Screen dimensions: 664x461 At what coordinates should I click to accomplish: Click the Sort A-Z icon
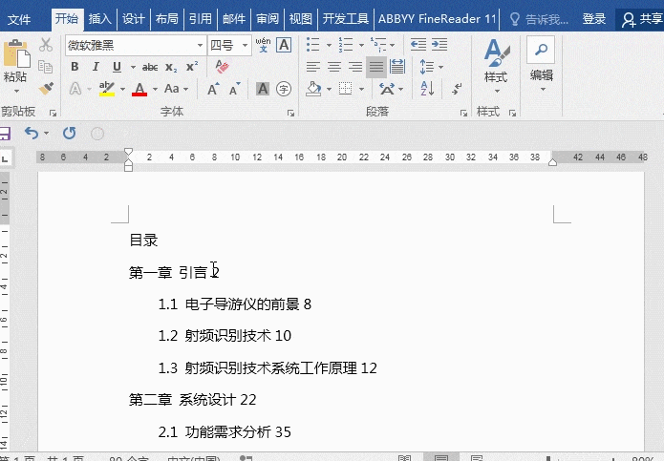[427, 89]
